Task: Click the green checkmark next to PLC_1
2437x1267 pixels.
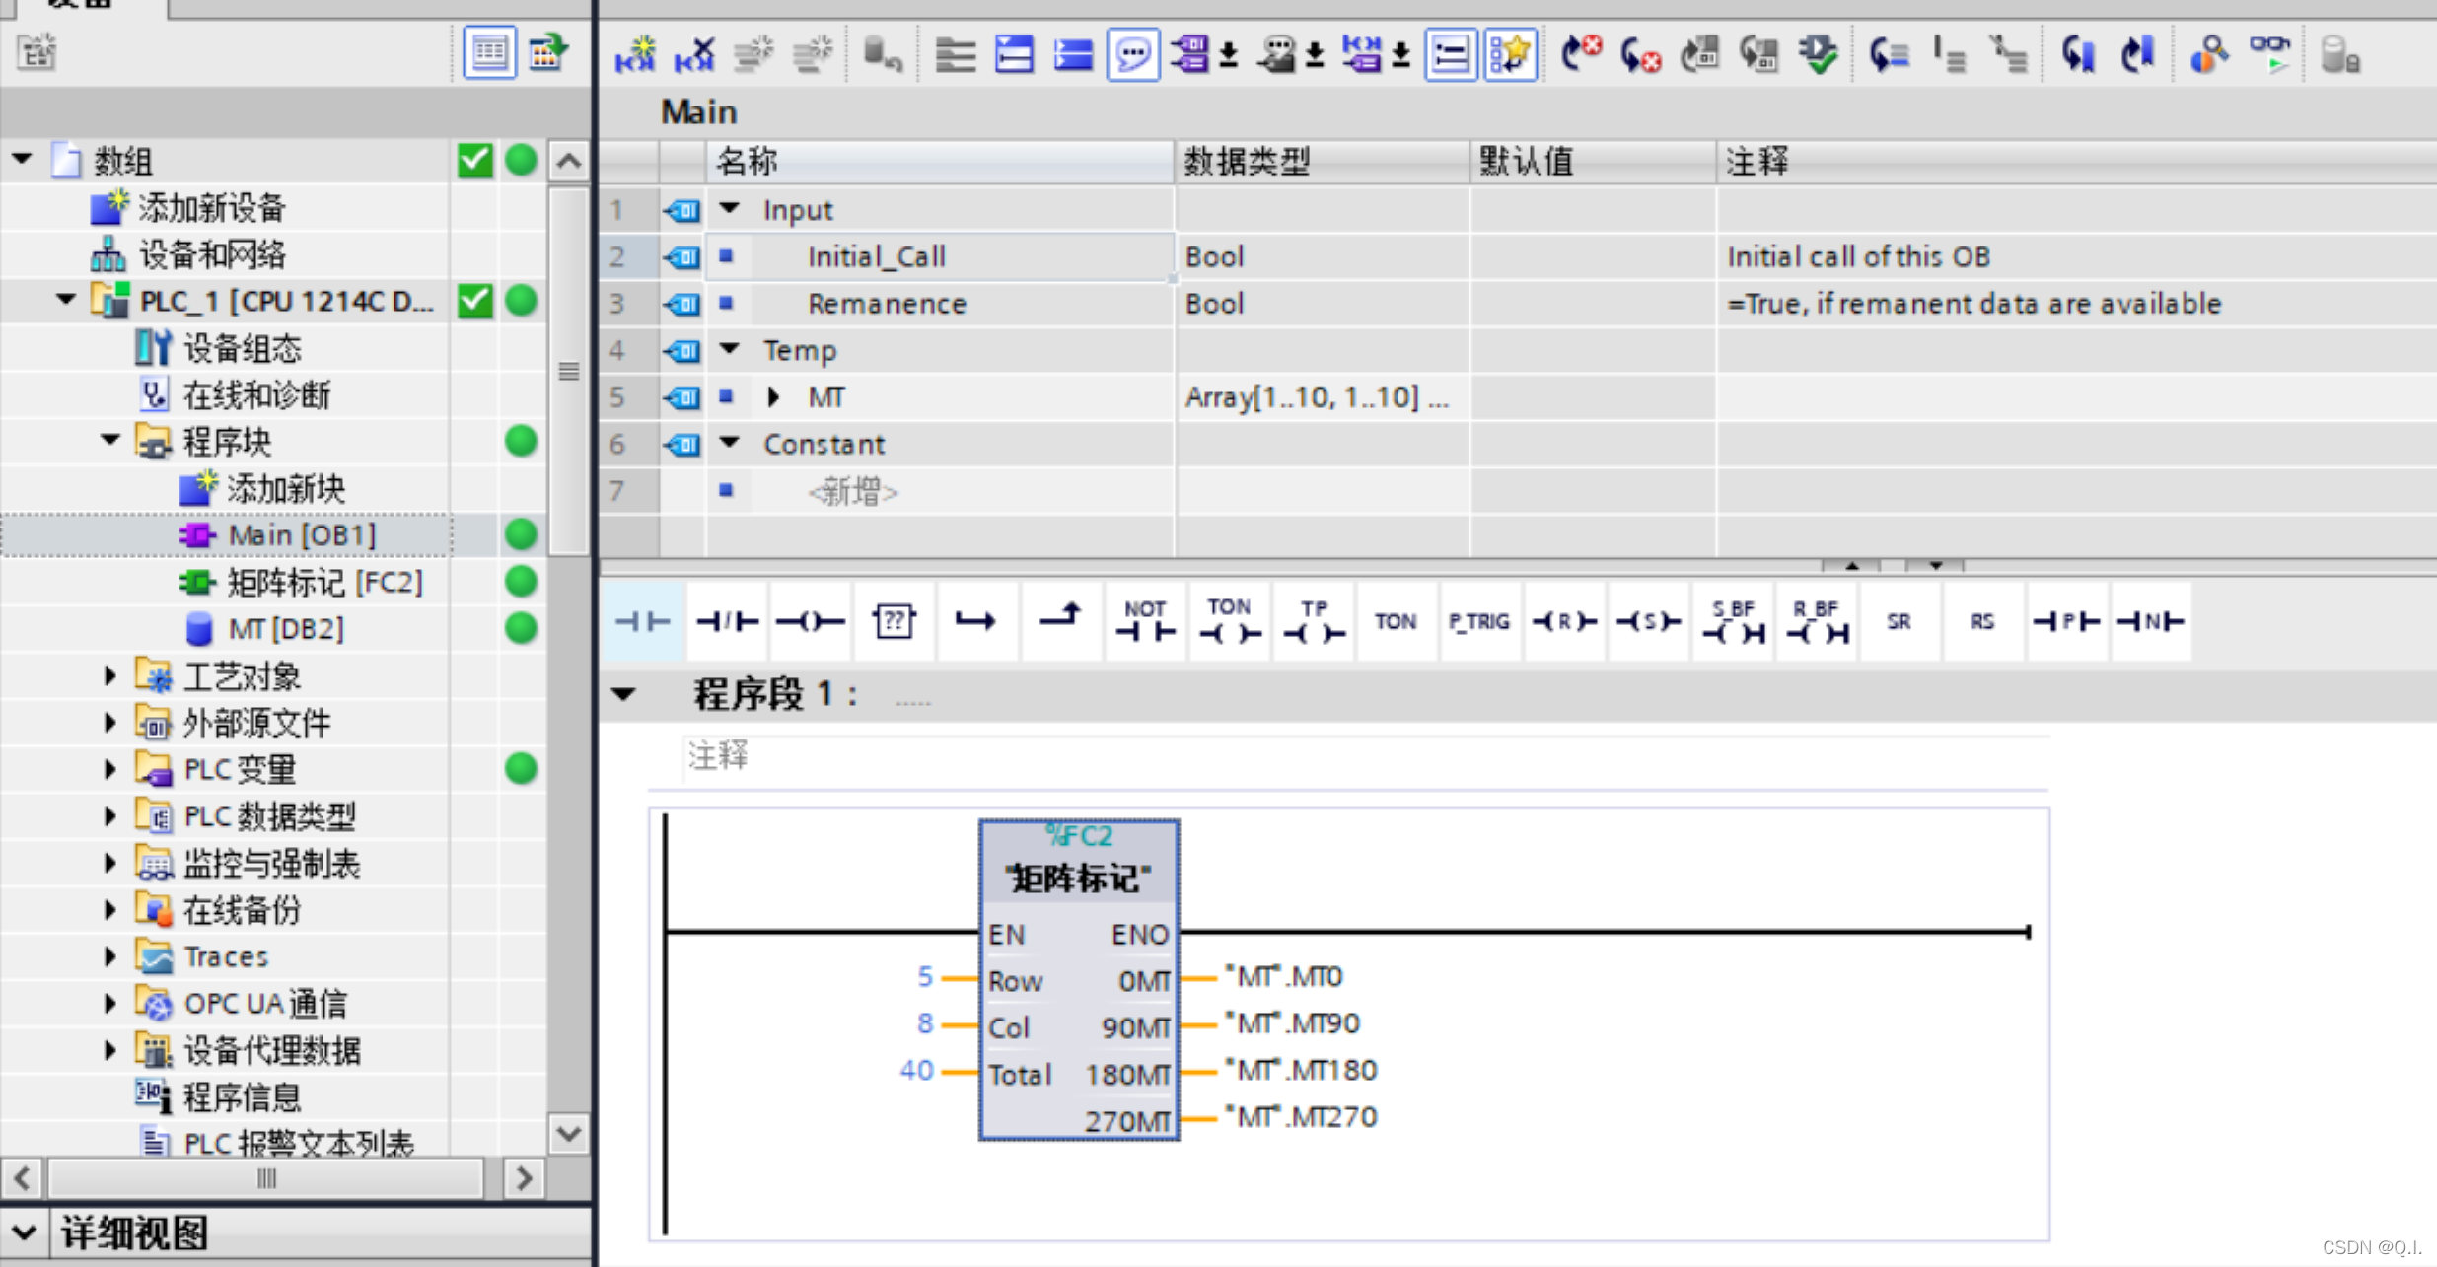Action: coord(474,301)
